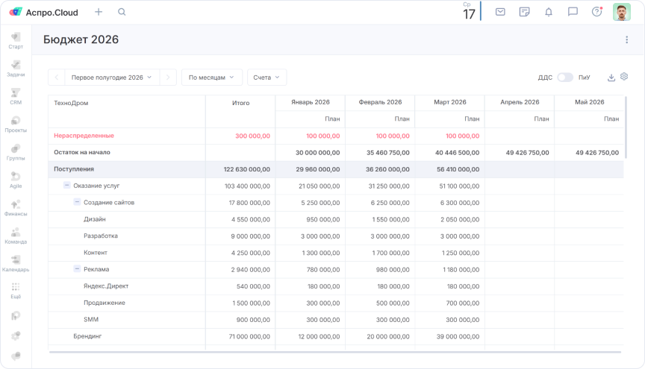Collapse the Создание сайтов group
This screenshot has width=645, height=369.
77,202
